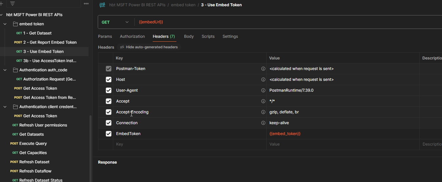Open the sidebar filter icon

pos(13,4)
